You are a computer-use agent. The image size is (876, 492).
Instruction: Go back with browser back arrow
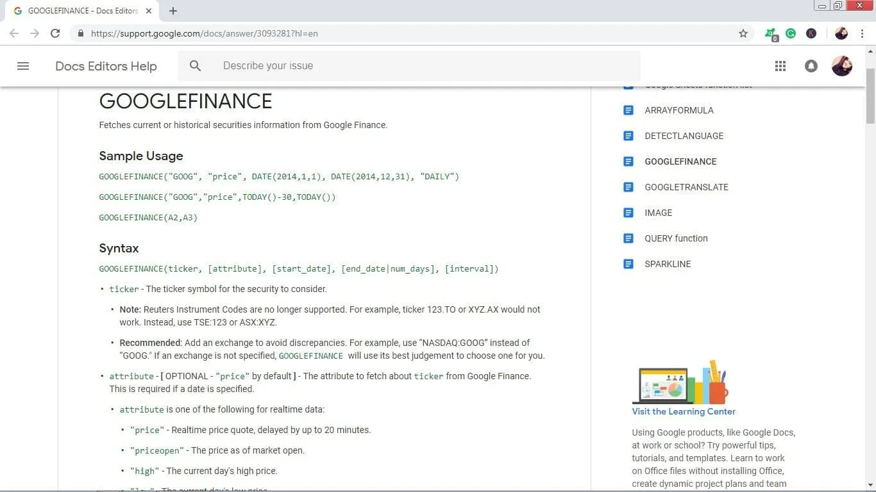(x=14, y=33)
